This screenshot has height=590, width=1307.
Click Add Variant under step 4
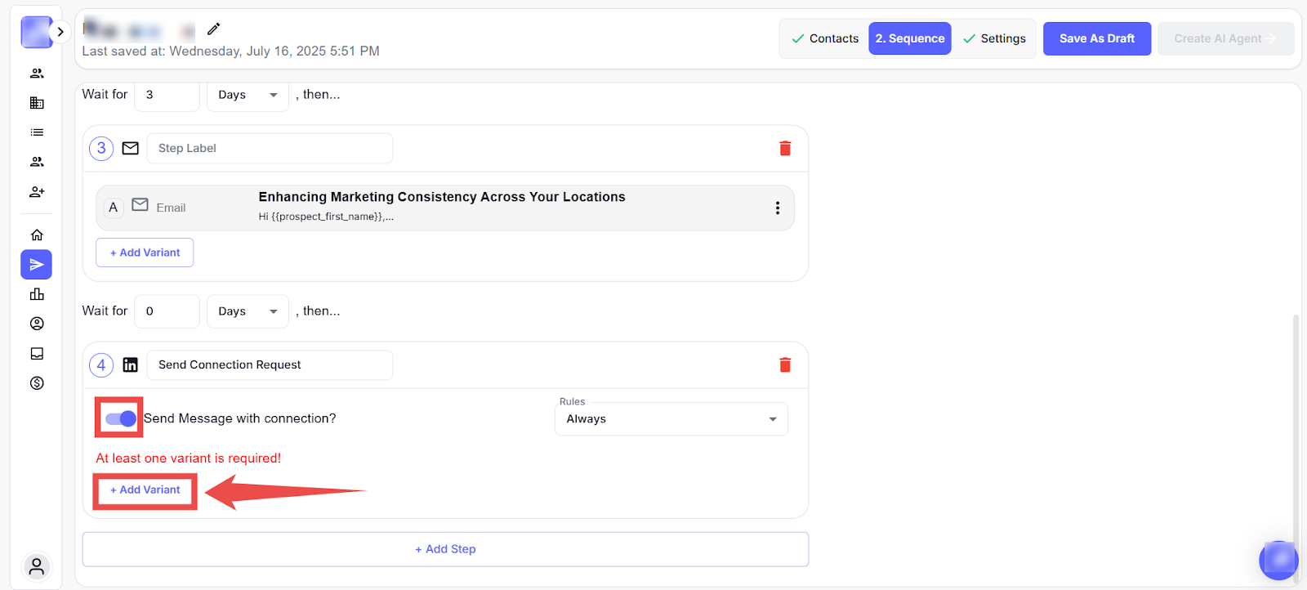coord(145,489)
